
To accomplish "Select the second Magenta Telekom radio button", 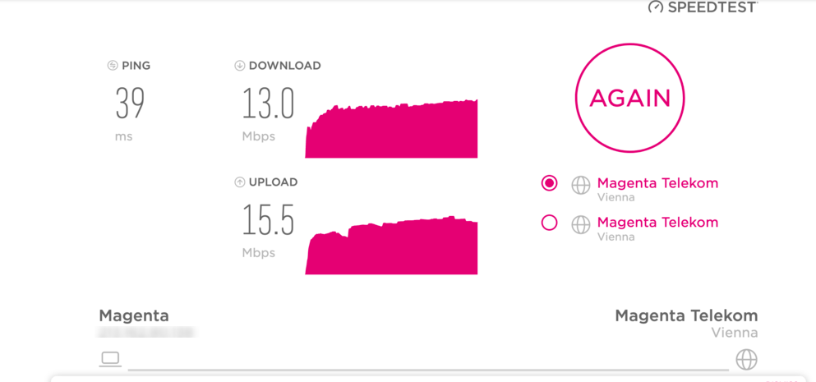I will click(x=549, y=223).
